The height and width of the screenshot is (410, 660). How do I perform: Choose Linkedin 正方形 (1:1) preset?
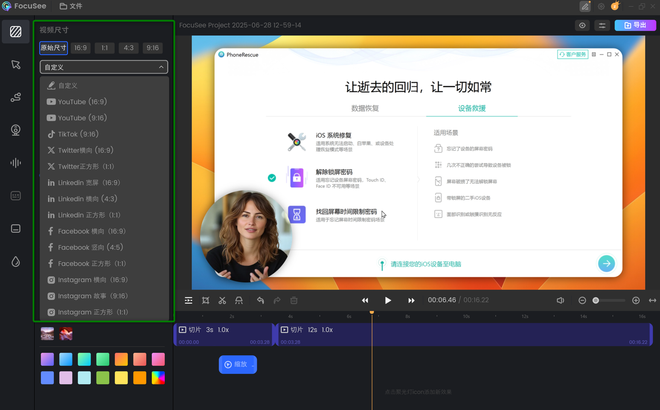pos(105,215)
